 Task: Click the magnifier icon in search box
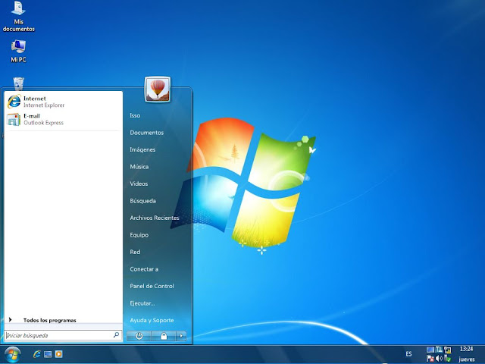116,335
